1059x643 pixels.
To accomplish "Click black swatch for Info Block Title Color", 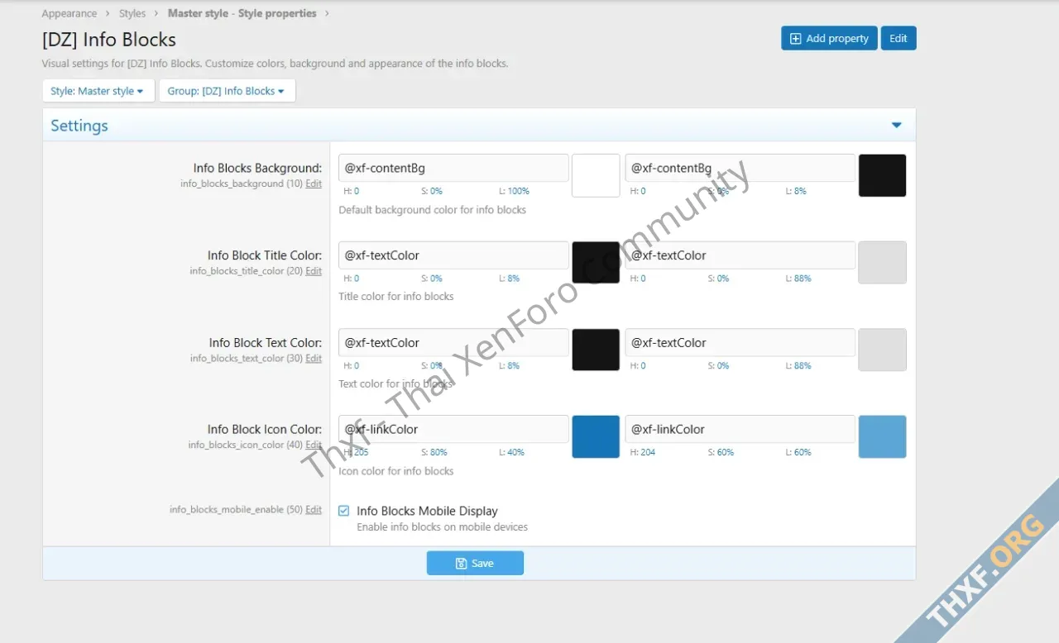I will click(596, 263).
